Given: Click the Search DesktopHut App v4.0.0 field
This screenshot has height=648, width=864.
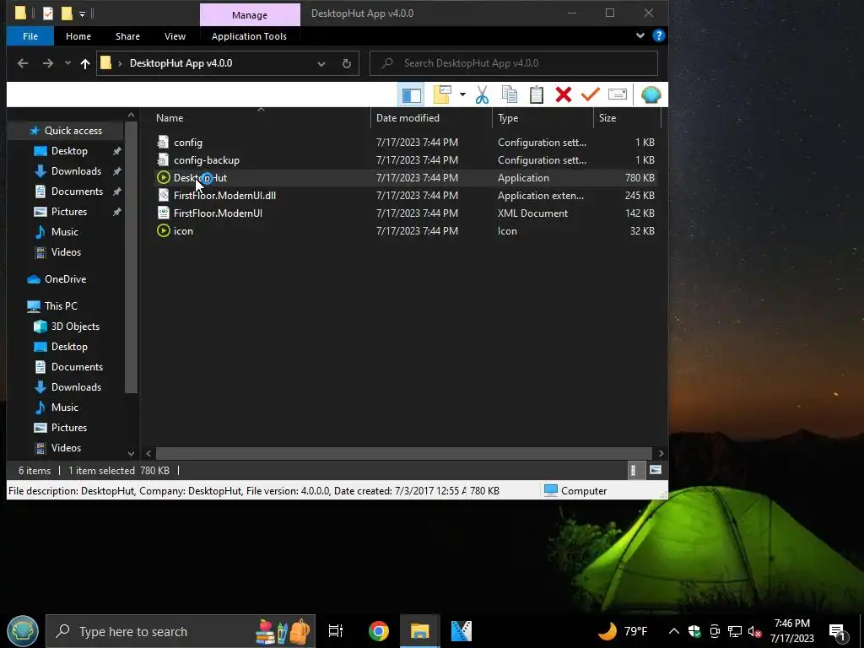Looking at the screenshot, I should 514,63.
